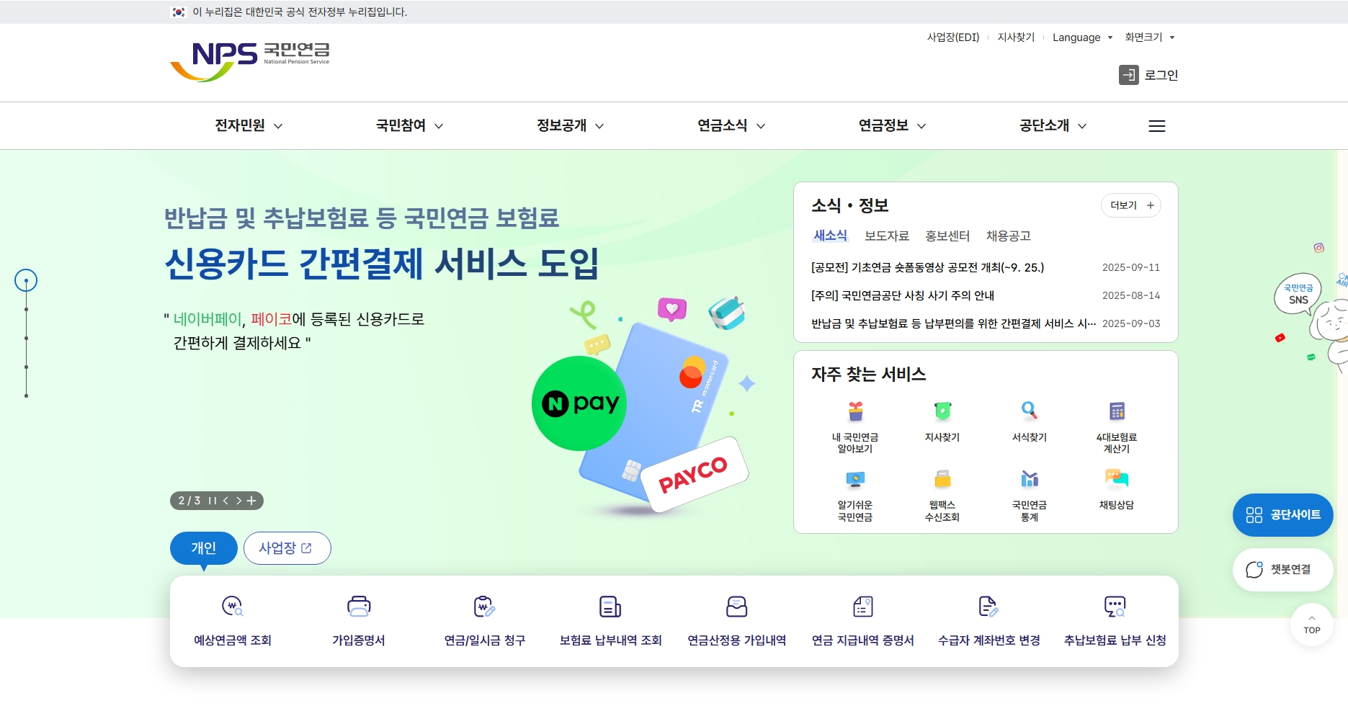This screenshot has height=724, width=1348.
Task: Open the 국민연금 SNS speech bubble
Action: pyautogui.click(x=1298, y=294)
